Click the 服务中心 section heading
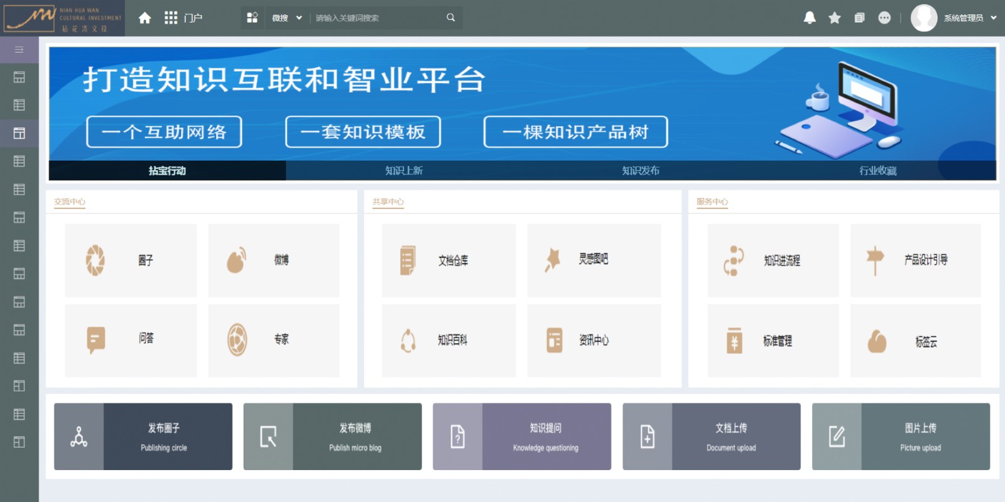 712,202
